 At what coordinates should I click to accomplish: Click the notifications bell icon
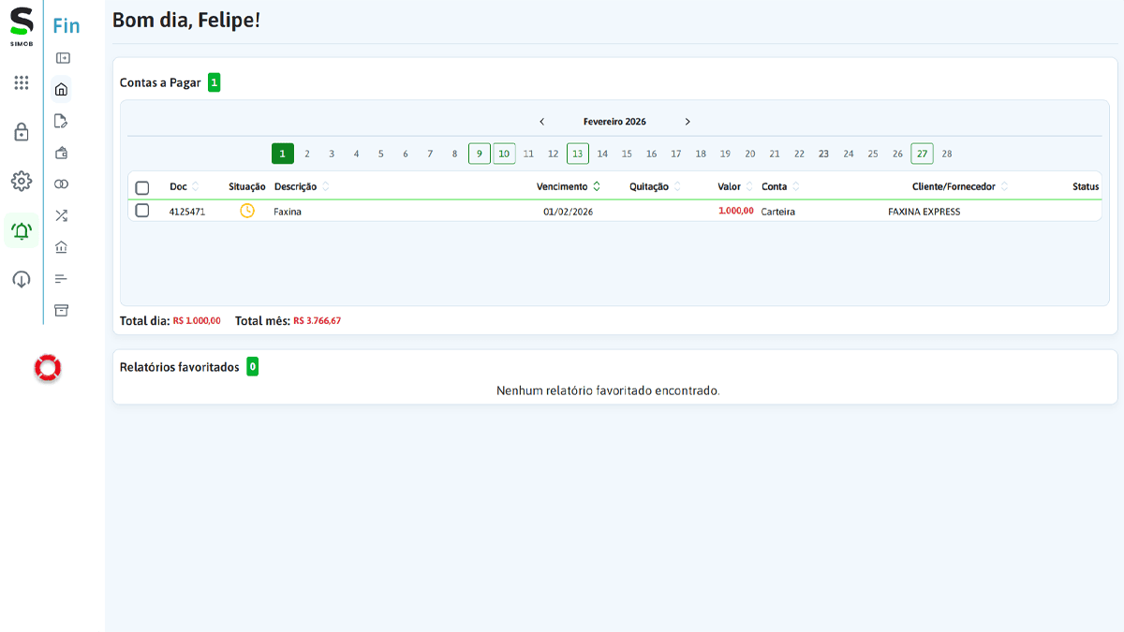(21, 230)
